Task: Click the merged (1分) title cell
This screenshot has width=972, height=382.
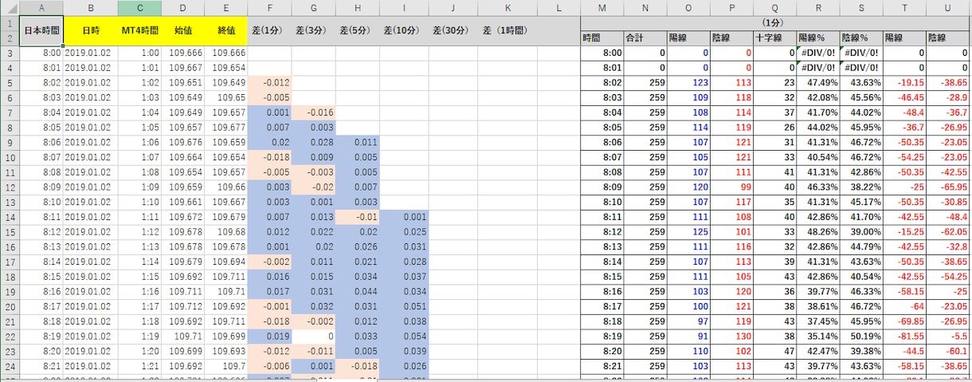Action: point(774,23)
